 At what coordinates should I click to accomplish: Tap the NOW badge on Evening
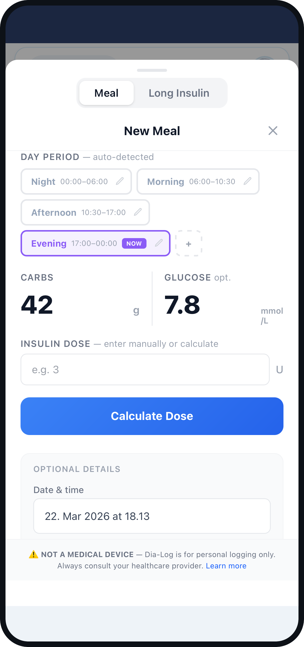(x=134, y=243)
